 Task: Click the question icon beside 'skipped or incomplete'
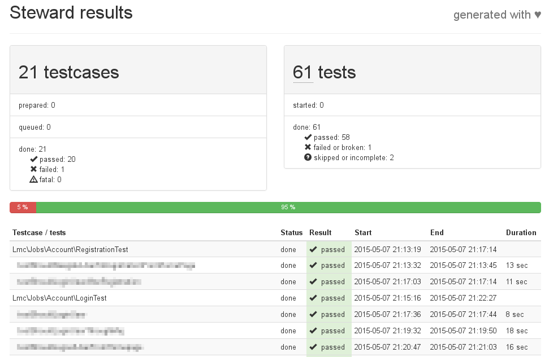(x=308, y=157)
